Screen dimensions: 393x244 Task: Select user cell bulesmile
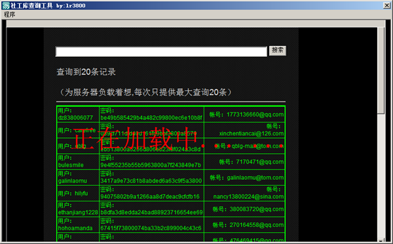[x=78, y=162]
